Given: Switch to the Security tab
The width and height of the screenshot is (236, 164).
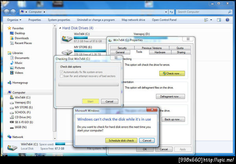Looking at the screenshot, I should click(122, 48).
